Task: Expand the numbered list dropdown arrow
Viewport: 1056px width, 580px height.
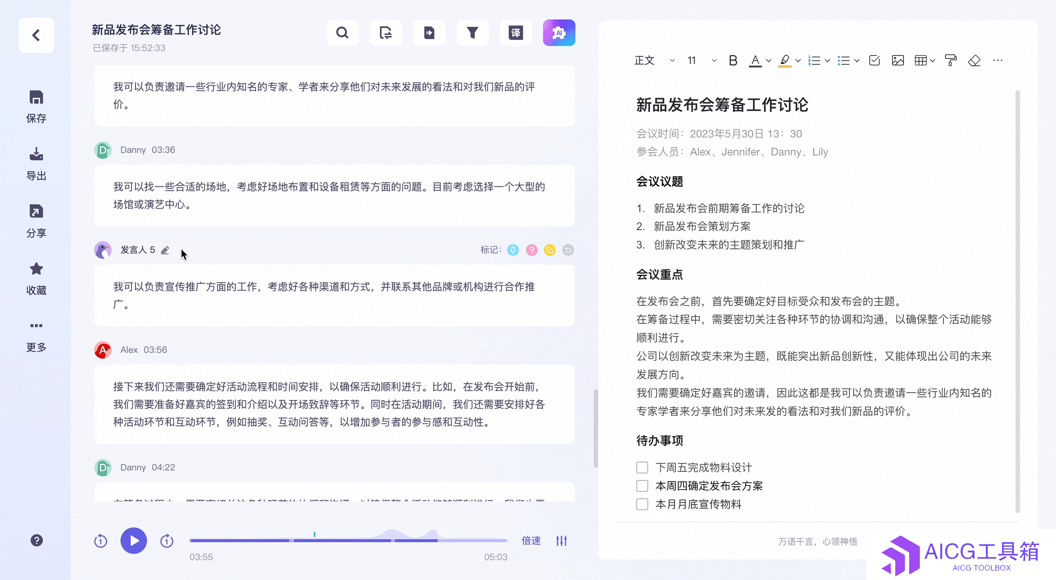Action: (827, 61)
